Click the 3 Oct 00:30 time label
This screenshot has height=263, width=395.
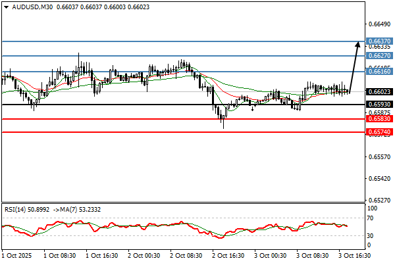[271, 254]
